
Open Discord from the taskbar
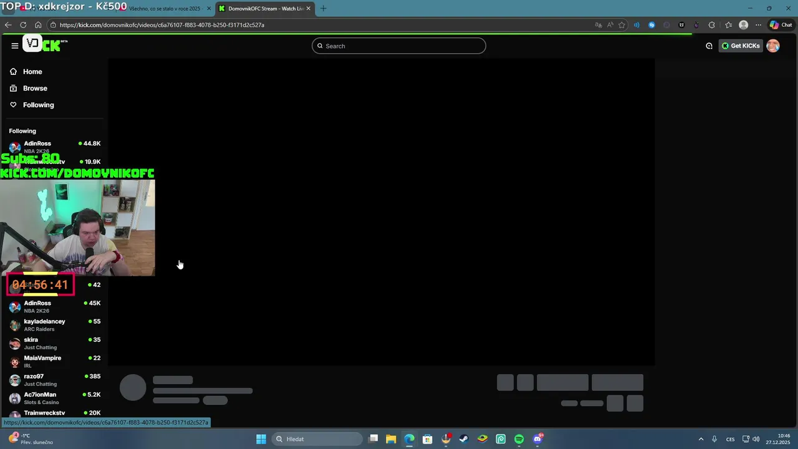(538, 439)
